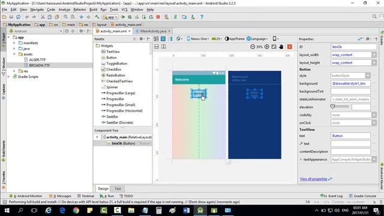The width and height of the screenshot is (384, 216).
Task: Toggle the Structure tool window tab
Action: tap(4, 67)
